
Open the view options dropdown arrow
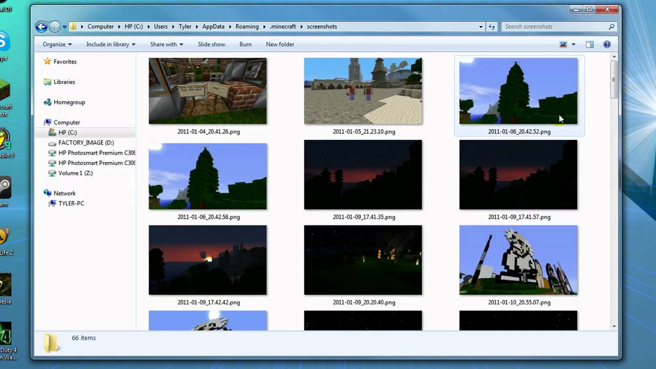pos(573,45)
